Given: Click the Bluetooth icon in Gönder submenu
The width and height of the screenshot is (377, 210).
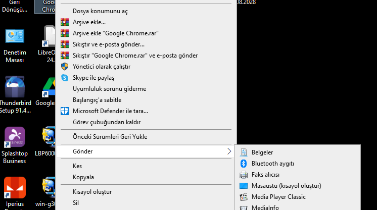Looking at the screenshot, I should tap(244, 164).
